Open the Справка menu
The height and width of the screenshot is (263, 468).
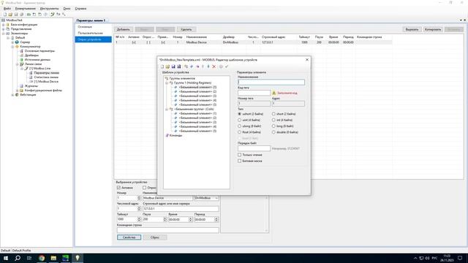[x=80, y=9]
